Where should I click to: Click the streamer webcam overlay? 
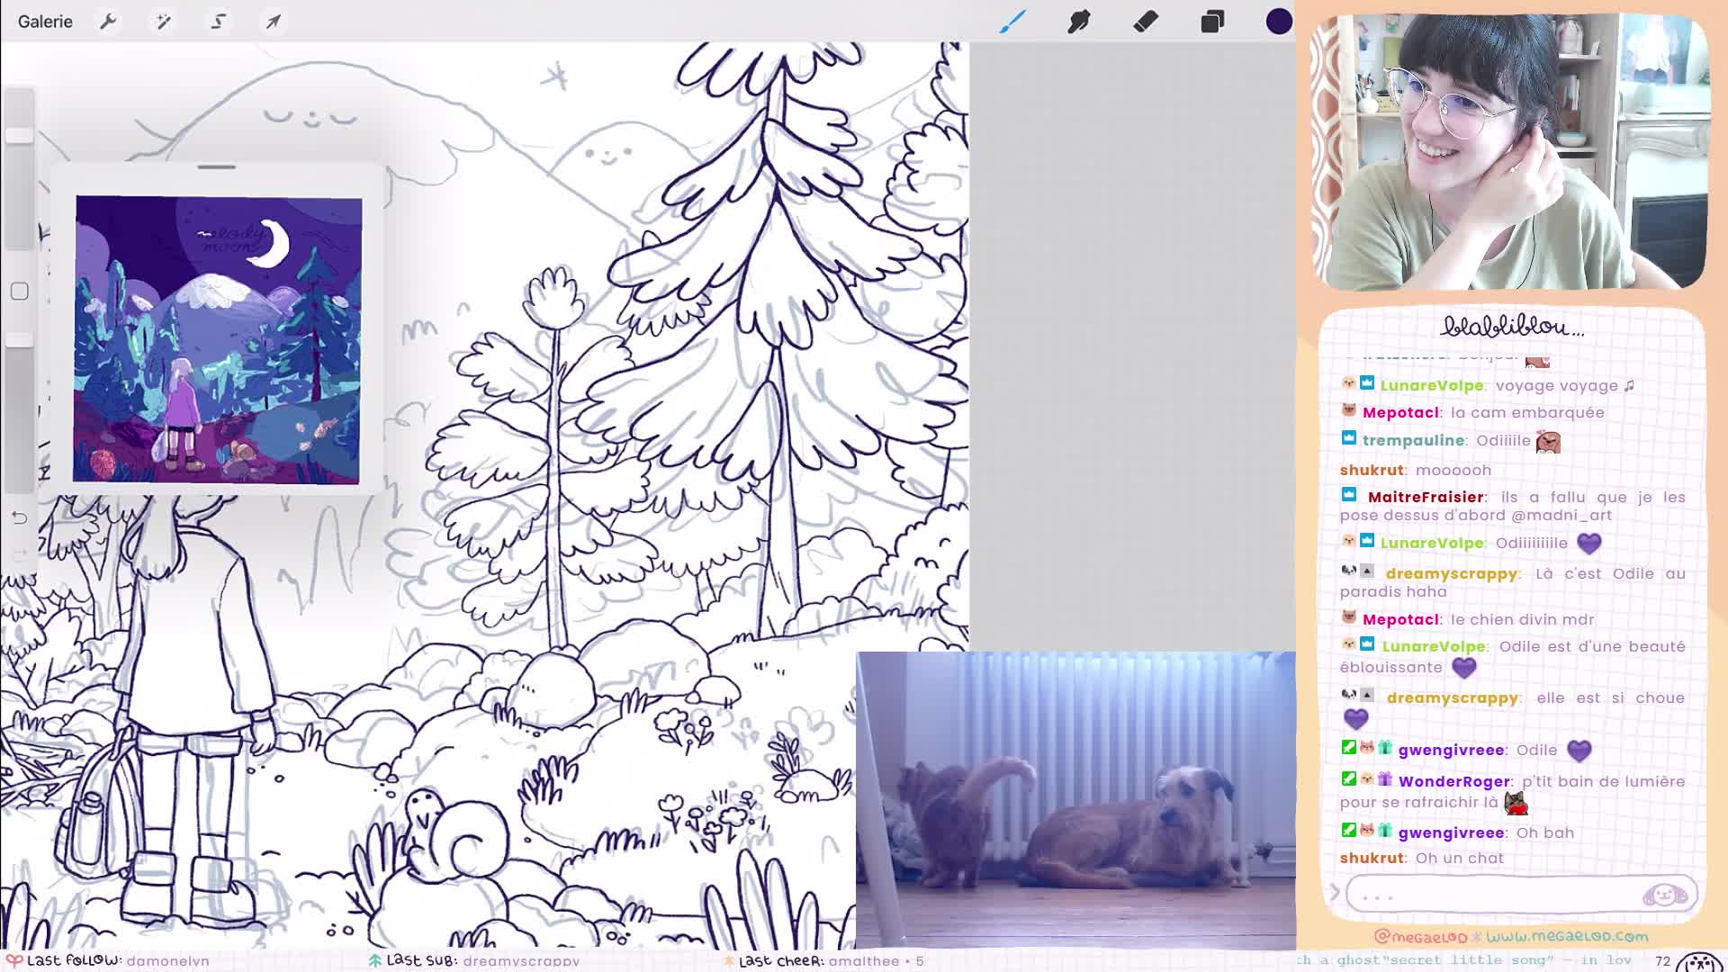(1509, 151)
